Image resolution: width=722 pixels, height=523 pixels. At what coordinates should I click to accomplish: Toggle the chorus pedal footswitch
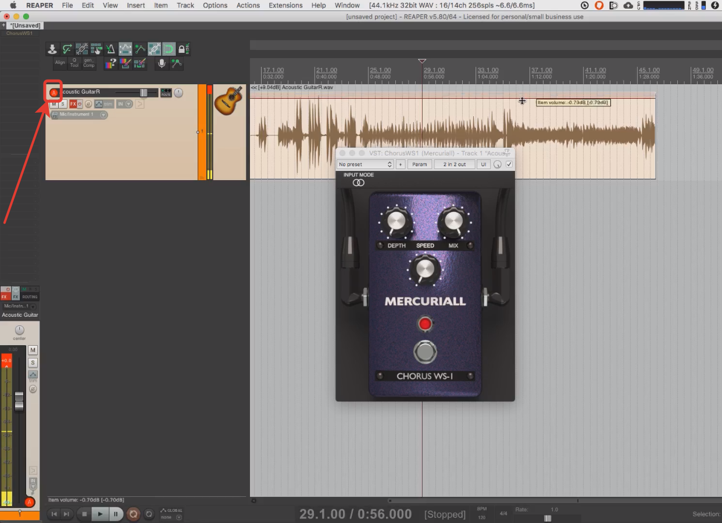click(425, 352)
